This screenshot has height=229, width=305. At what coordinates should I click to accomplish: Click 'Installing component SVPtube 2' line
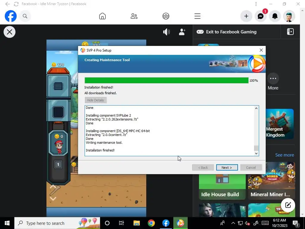[108, 115]
